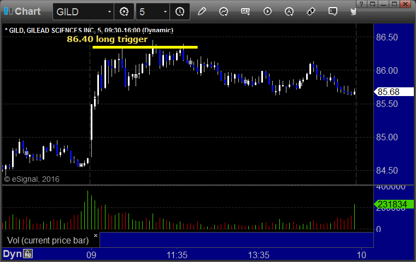Click the GILD, GILEAD SCIENCES chart title text
Screen dimensions: 416x262
point(89,30)
